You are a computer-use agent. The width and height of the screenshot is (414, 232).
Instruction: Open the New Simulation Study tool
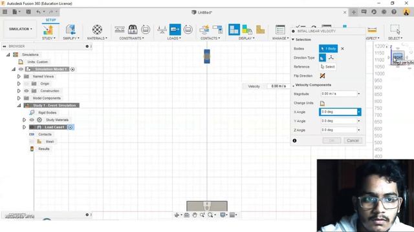click(x=49, y=30)
